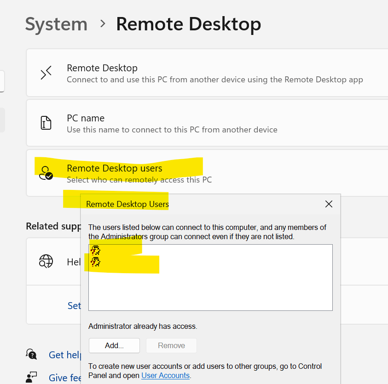Click the 'Related support' heading

(53, 226)
